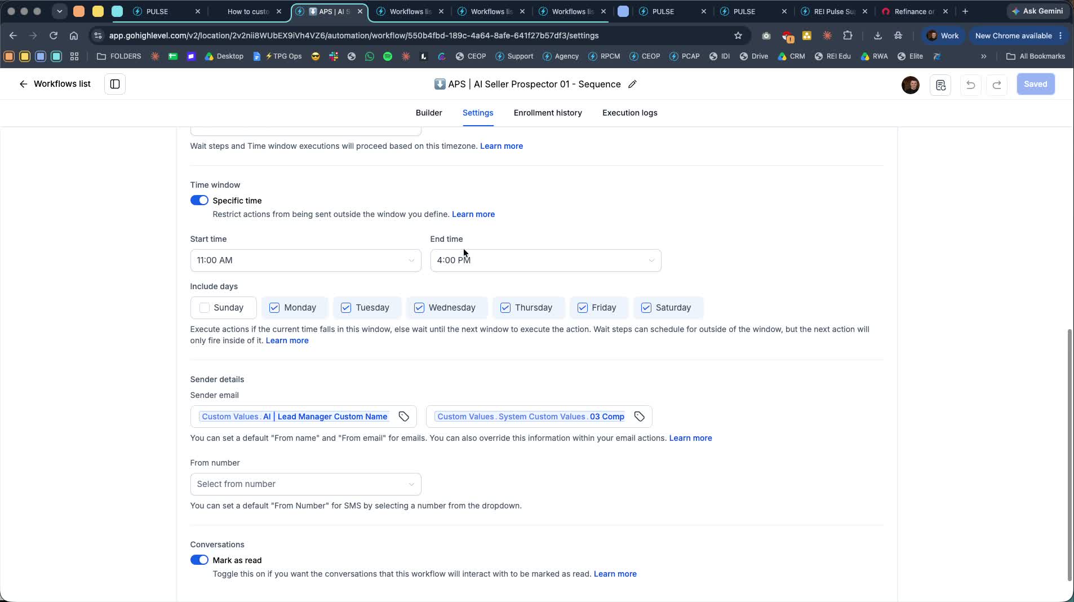Image resolution: width=1074 pixels, height=602 pixels.
Task: Click the tag icon for sender name
Action: tap(404, 417)
